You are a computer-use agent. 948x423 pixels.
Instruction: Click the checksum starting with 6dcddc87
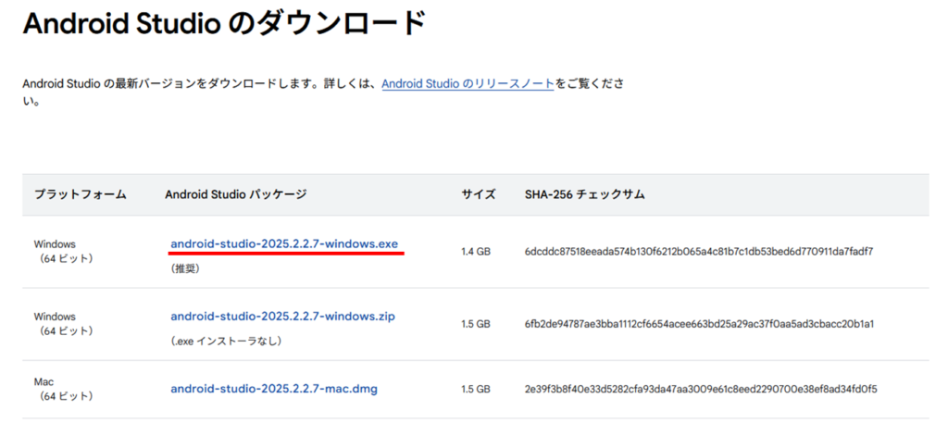pos(699,252)
